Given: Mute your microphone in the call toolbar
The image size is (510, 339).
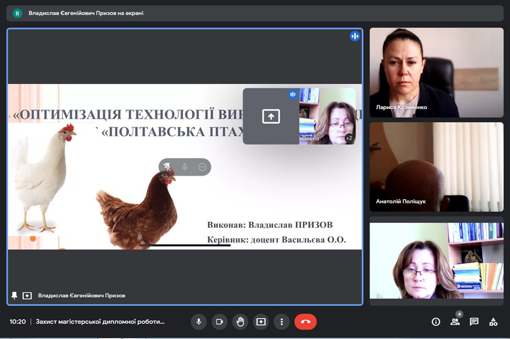Looking at the screenshot, I should 199,322.
